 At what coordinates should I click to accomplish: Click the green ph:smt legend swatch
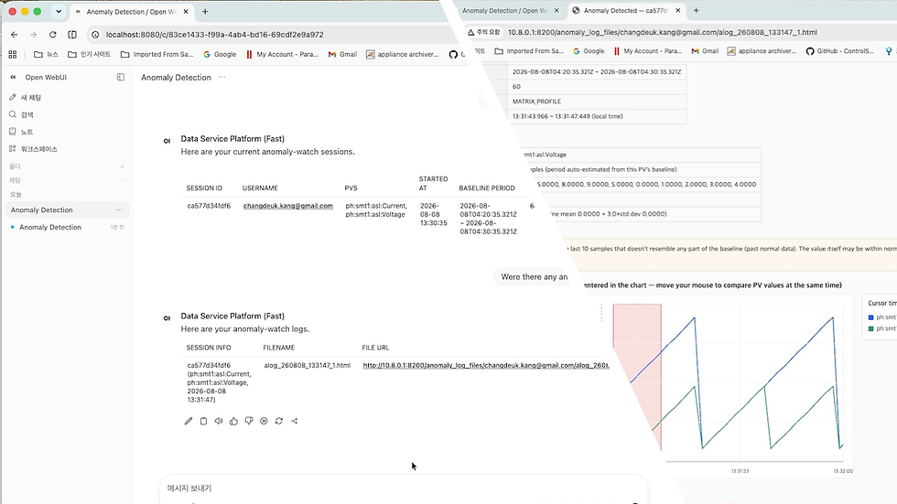click(870, 328)
